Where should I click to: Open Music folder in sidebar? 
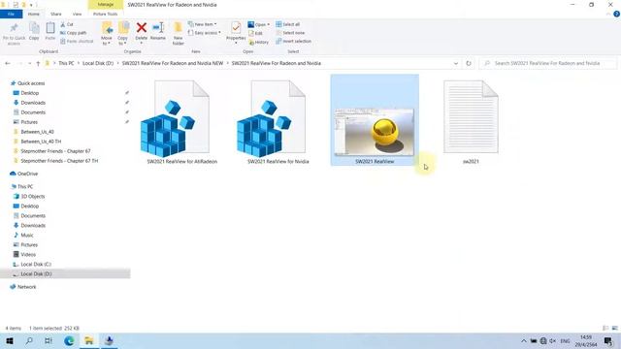27,235
